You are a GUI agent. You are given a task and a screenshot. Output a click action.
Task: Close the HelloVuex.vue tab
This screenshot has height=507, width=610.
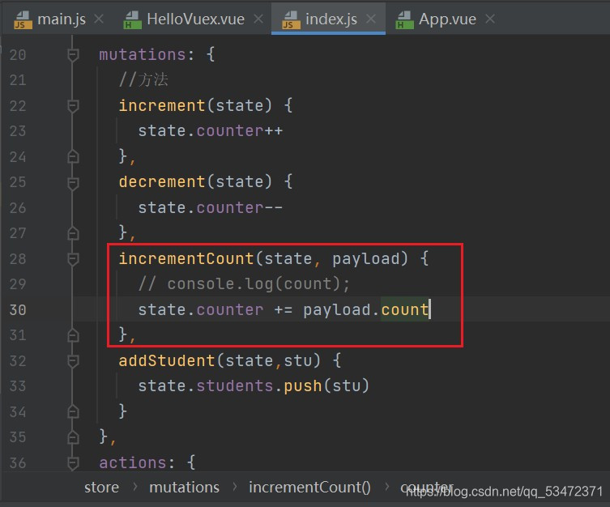[258, 19]
